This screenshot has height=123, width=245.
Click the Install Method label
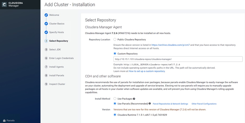tap(102, 99)
